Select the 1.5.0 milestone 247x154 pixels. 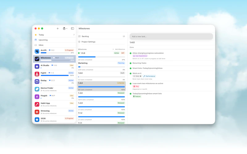click(102, 56)
